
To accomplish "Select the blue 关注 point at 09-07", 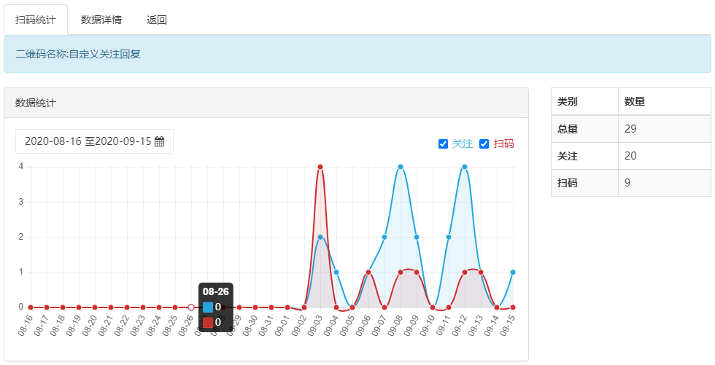I will coord(384,237).
